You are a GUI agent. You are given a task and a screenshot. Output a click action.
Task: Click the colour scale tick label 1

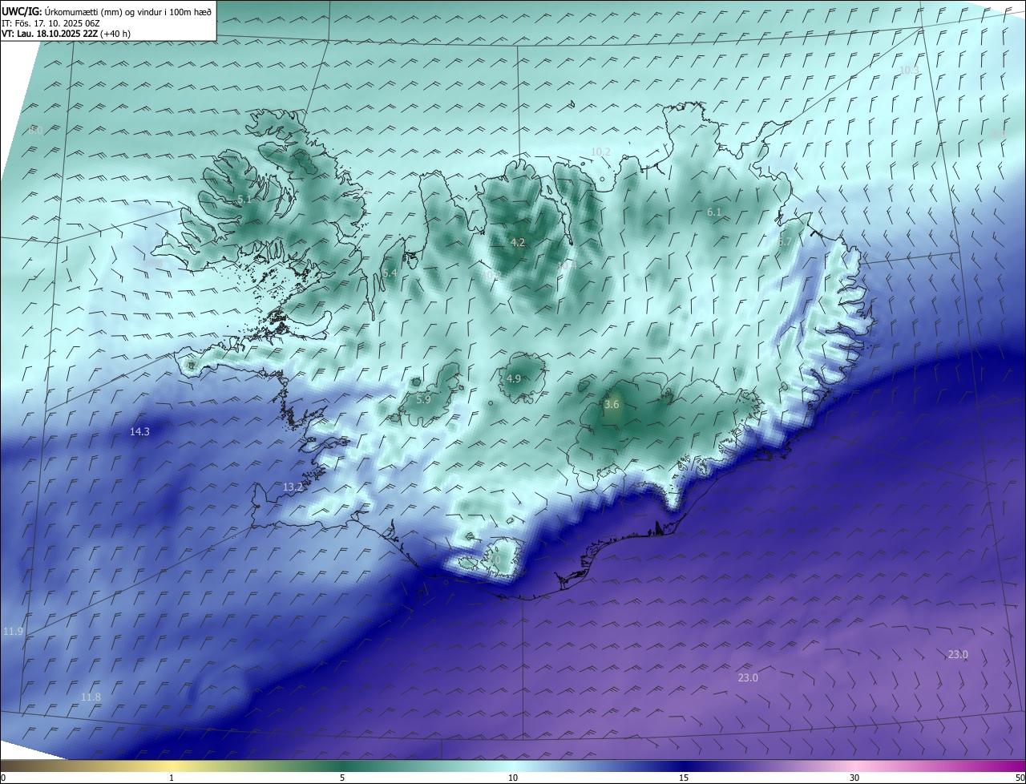click(x=172, y=778)
